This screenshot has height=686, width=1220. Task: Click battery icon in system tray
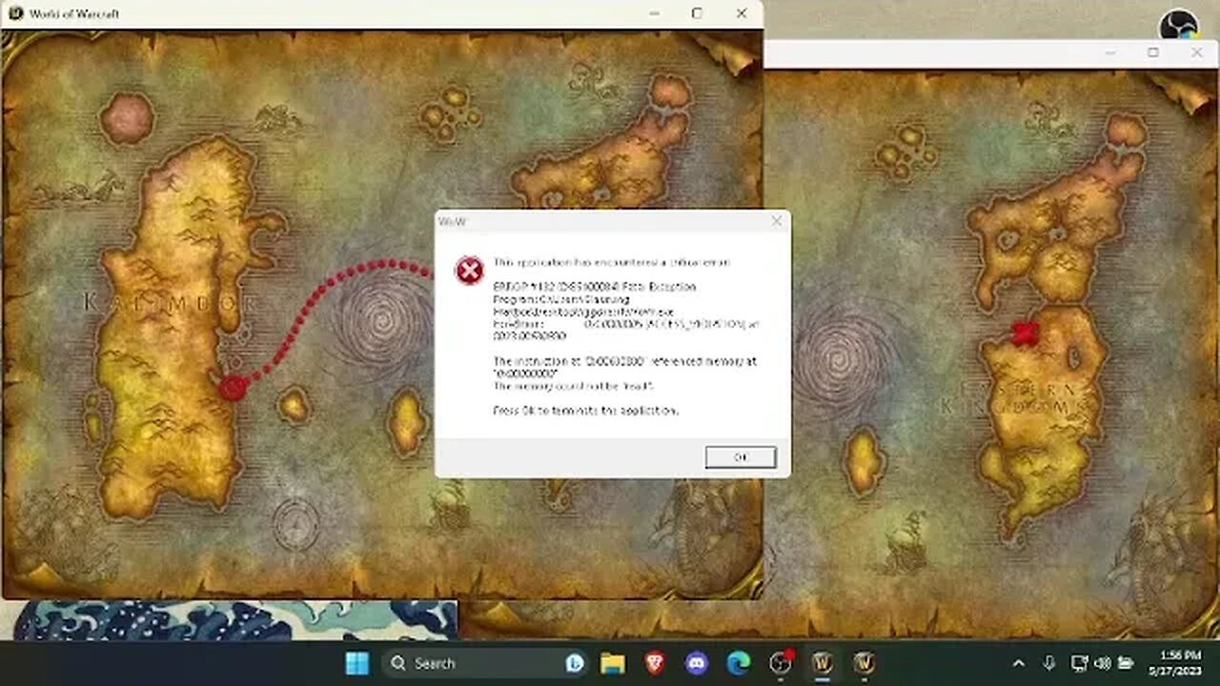coord(1126,663)
